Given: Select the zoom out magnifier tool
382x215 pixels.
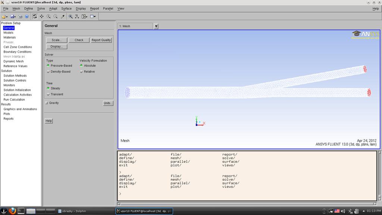Looking at the screenshot, I should (x=56, y=16).
